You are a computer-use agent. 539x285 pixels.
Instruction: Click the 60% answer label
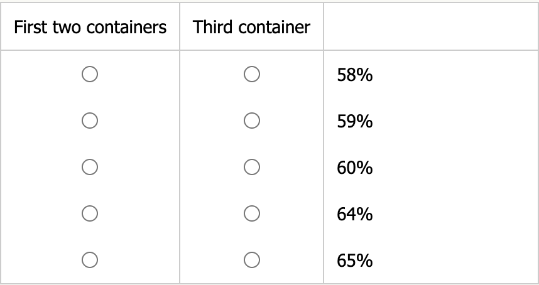click(x=355, y=168)
